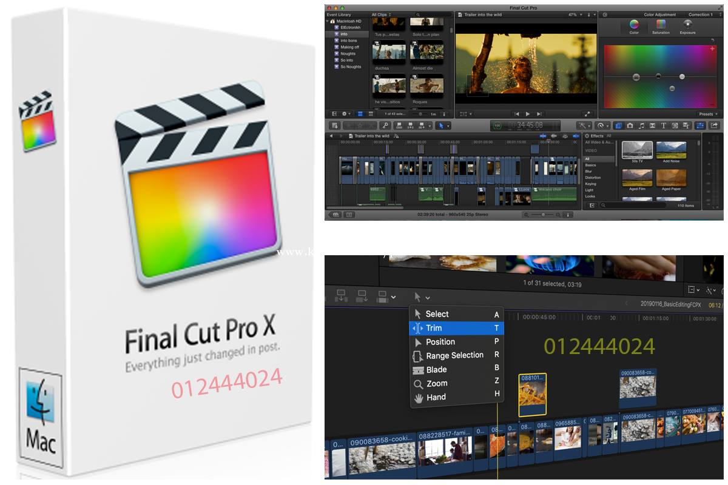Open the Correction 1 dropdown
The height and width of the screenshot is (485, 728).
point(704,15)
